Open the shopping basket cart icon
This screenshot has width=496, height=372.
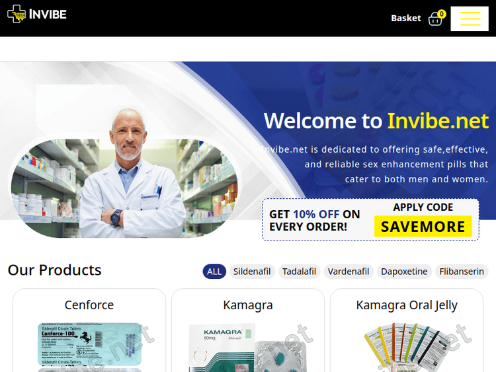[x=434, y=19]
